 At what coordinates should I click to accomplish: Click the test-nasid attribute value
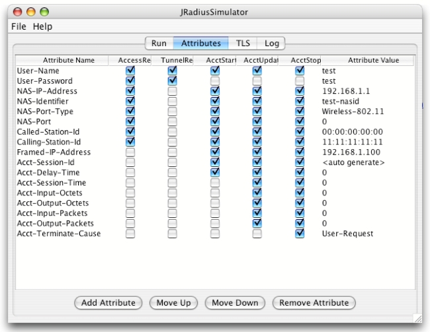(x=340, y=101)
